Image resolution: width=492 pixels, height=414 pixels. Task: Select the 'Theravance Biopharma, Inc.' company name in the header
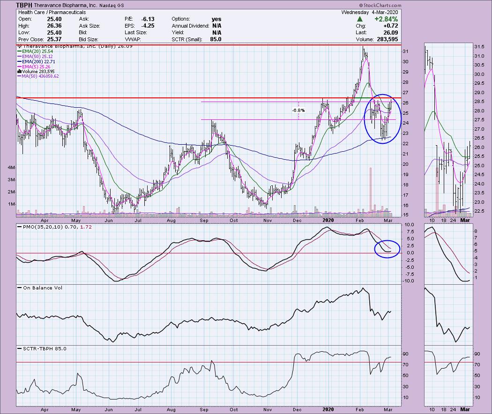66,5
